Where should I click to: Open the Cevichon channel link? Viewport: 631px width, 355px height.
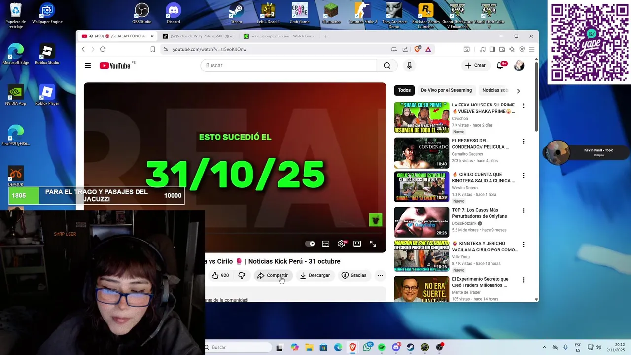(x=460, y=119)
